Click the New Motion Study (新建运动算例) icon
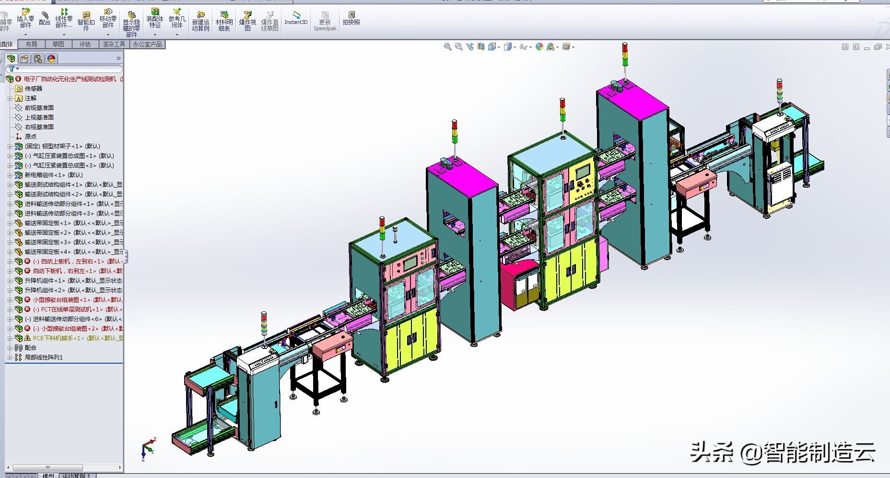This screenshot has width=890, height=478. [x=200, y=21]
